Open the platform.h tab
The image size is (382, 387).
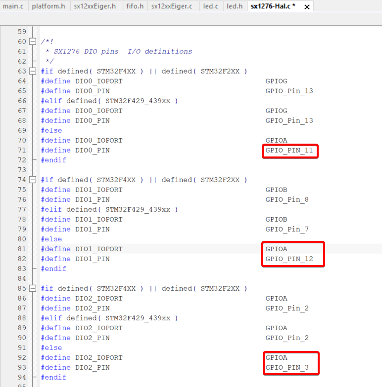pyautogui.click(x=48, y=6)
